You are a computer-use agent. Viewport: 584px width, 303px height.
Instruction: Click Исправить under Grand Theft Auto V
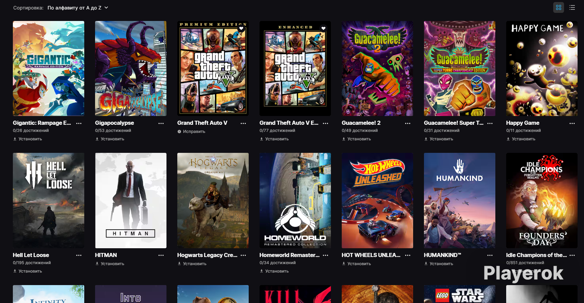tap(192, 132)
